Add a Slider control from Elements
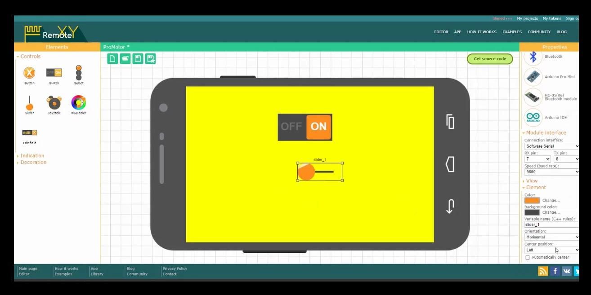This screenshot has width=591, height=295. [29, 103]
